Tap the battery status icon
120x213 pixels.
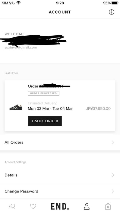tap(115, 3)
